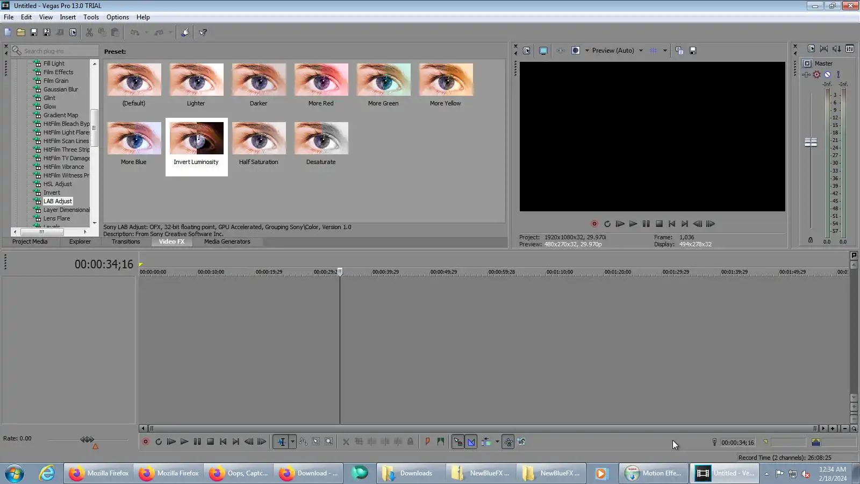Select the Normal Edit tool

click(x=281, y=442)
